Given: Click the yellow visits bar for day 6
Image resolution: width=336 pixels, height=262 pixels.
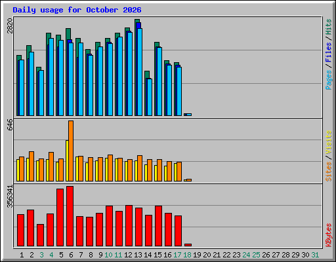Looking at the screenshot, I should 67,160.
